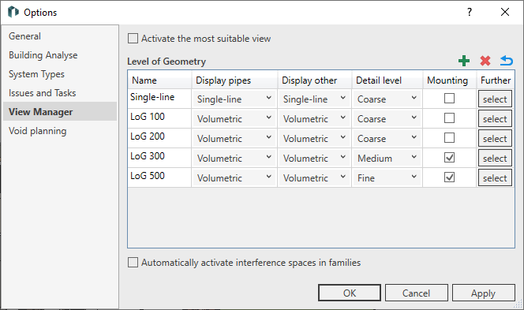
Task: Click select button for LoG 500
Action: click(495, 177)
